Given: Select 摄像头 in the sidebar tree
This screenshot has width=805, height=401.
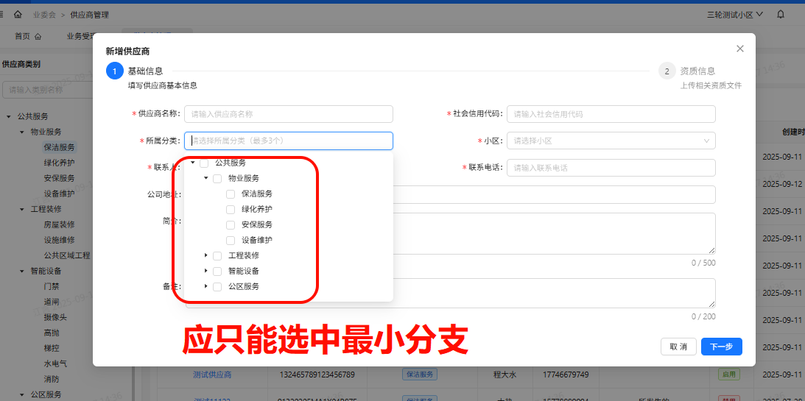Looking at the screenshot, I should coord(55,317).
